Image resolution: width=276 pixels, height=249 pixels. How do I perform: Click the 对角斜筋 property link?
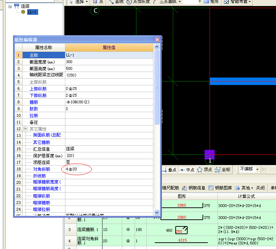pos(42,169)
